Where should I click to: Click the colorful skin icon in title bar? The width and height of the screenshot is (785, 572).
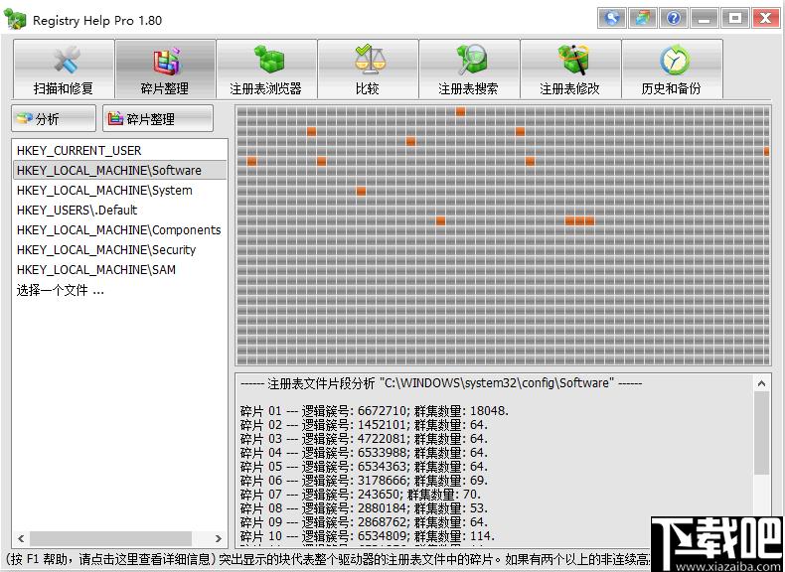[643, 18]
